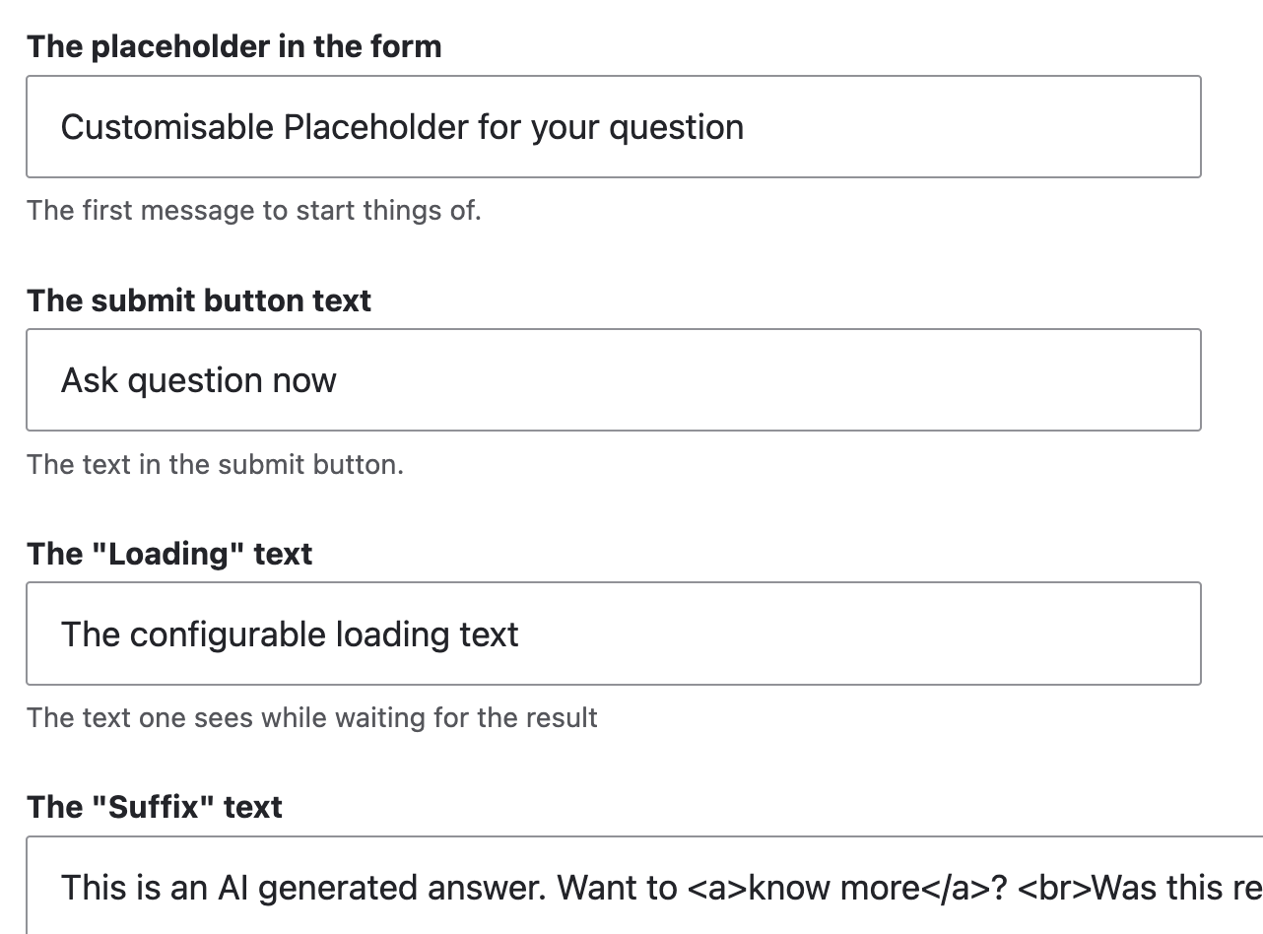Click the Suffix text input field

[611, 887]
